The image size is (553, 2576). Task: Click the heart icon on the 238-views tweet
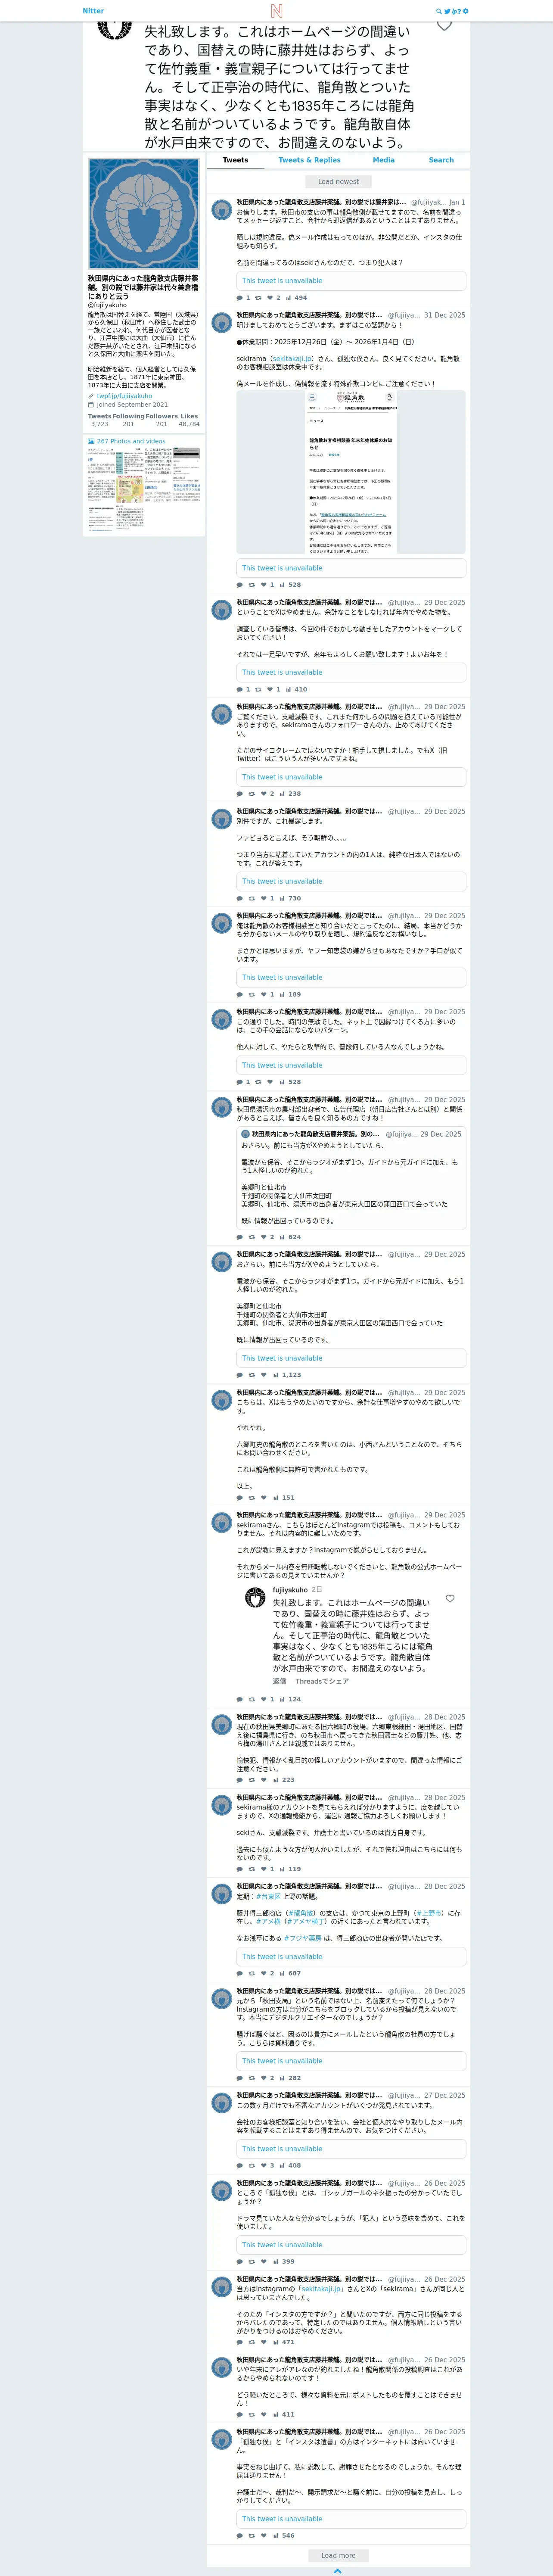[x=263, y=794]
